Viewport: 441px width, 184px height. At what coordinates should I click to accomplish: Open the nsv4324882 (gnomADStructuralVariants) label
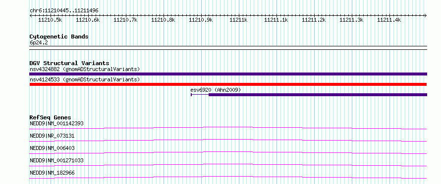85,69
